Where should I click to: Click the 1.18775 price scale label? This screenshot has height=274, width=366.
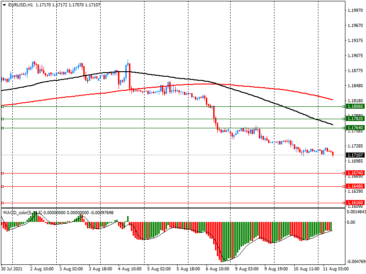pos(355,71)
